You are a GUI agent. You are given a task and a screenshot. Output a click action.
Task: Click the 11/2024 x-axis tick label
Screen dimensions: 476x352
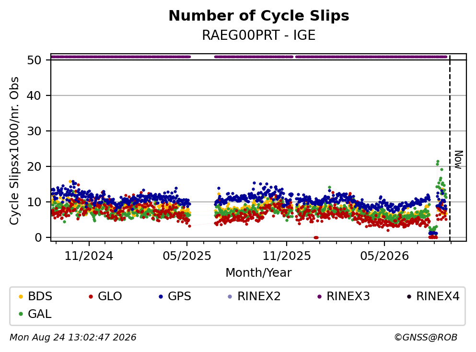click(x=89, y=256)
